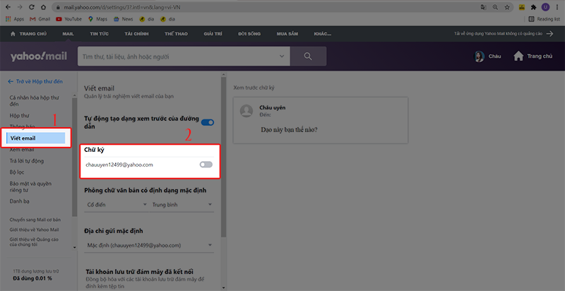Viewport: 565px width, 291px height.
Task: Open ĐỜI SỐNG nav item
Action: [249, 34]
